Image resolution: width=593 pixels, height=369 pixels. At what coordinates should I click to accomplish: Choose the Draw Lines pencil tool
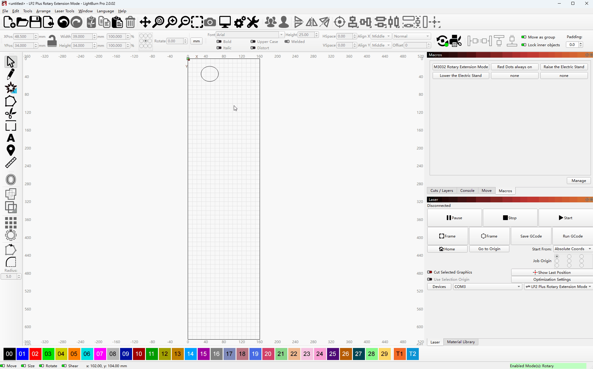[x=11, y=74]
